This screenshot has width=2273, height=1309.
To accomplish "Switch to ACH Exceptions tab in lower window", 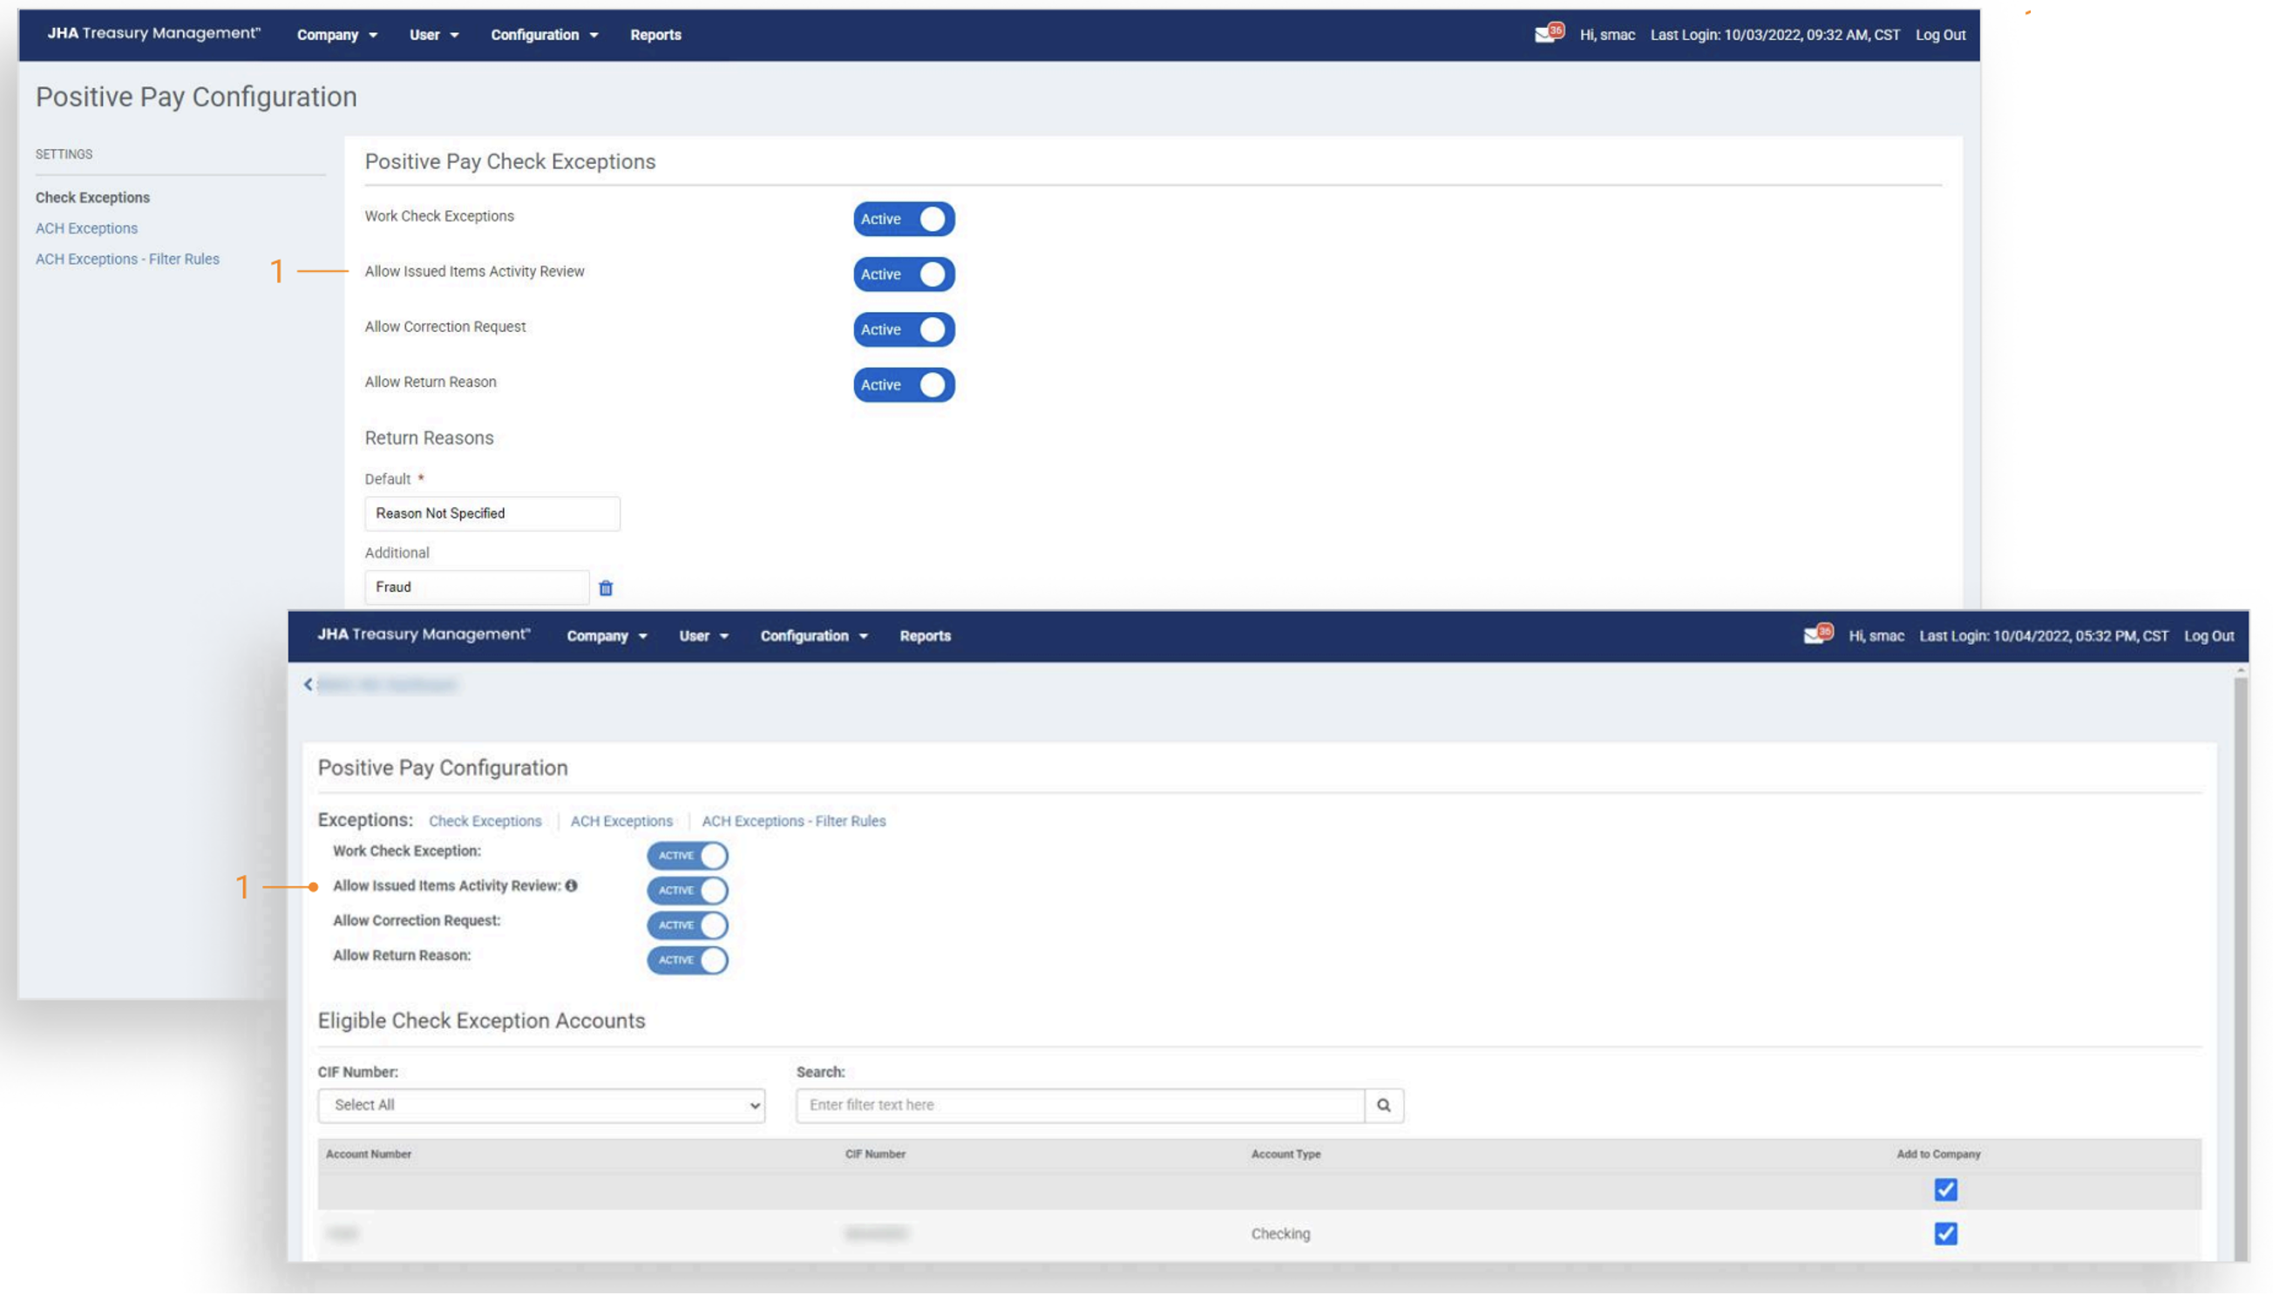I will pyautogui.click(x=621, y=821).
